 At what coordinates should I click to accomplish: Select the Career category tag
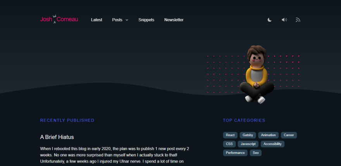pos(289,135)
